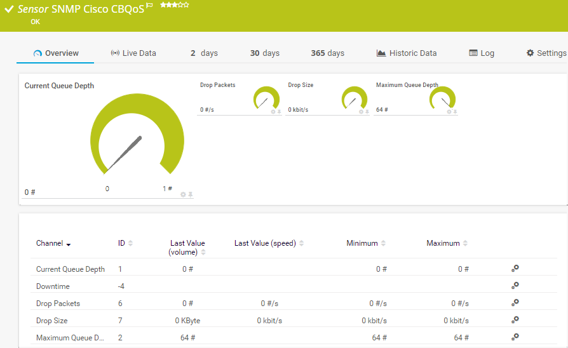Viewport: 568px width, 348px height.
Task: Open the Historic Data tab
Action: click(407, 53)
